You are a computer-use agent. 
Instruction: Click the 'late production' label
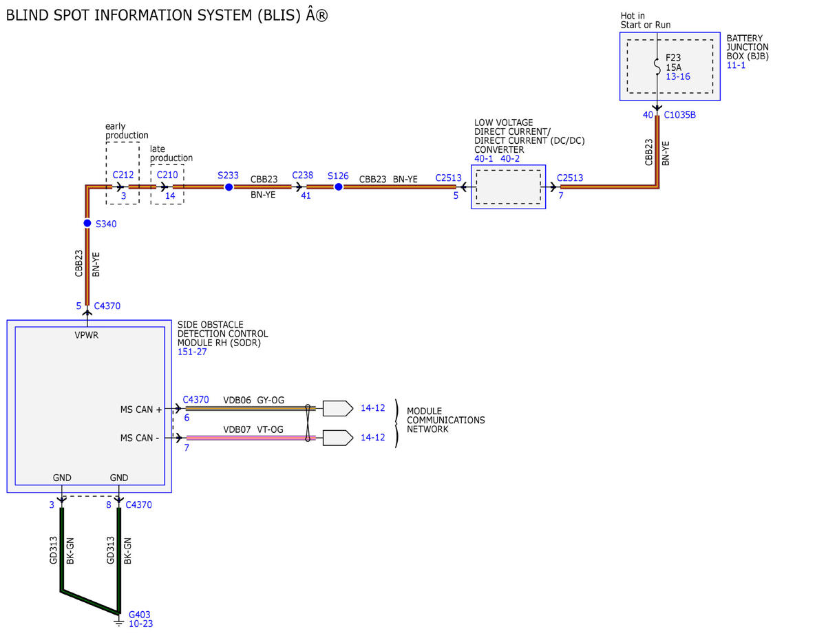[171, 153]
